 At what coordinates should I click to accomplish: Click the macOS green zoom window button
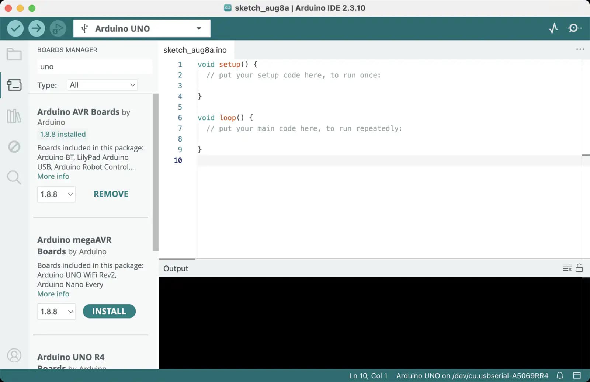32,8
